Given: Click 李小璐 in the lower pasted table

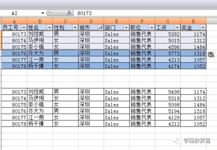Looking at the screenshot, I should click(x=36, y=104).
